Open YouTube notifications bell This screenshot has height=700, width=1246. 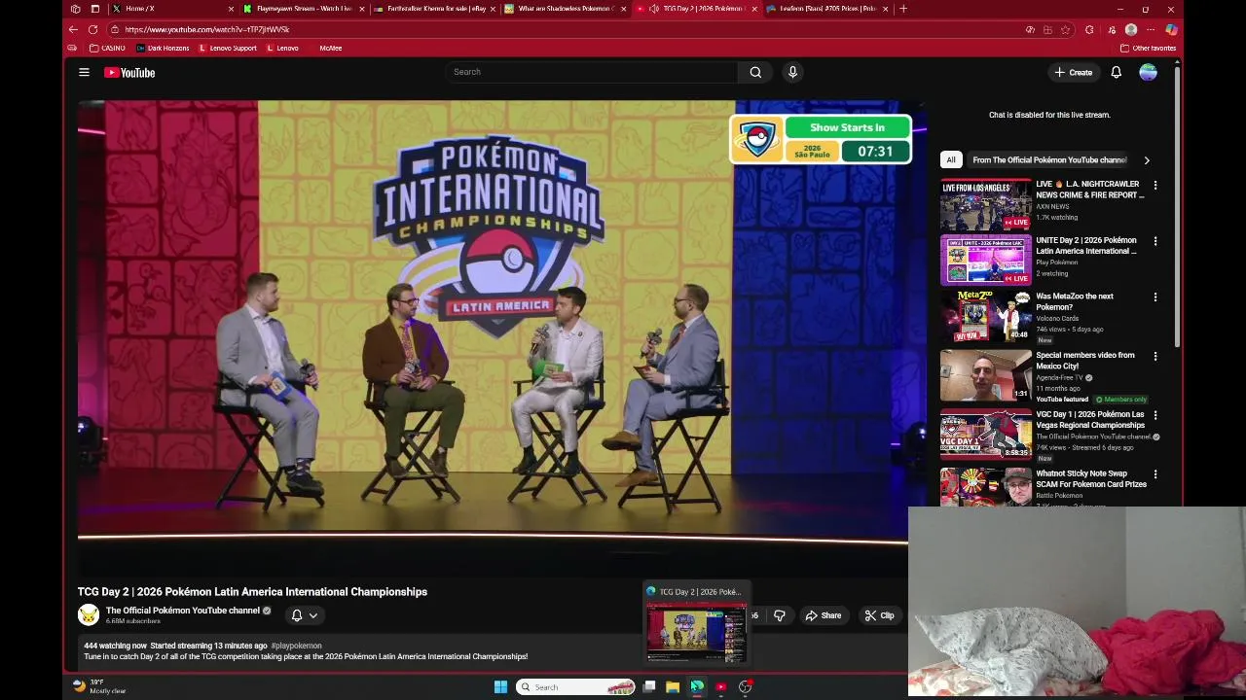(x=1117, y=72)
